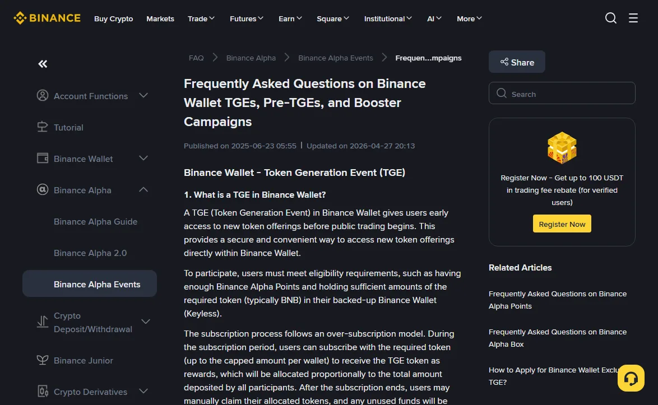This screenshot has height=405, width=658.
Task: Click the Binance Junior sprout icon
Action: pos(43,360)
